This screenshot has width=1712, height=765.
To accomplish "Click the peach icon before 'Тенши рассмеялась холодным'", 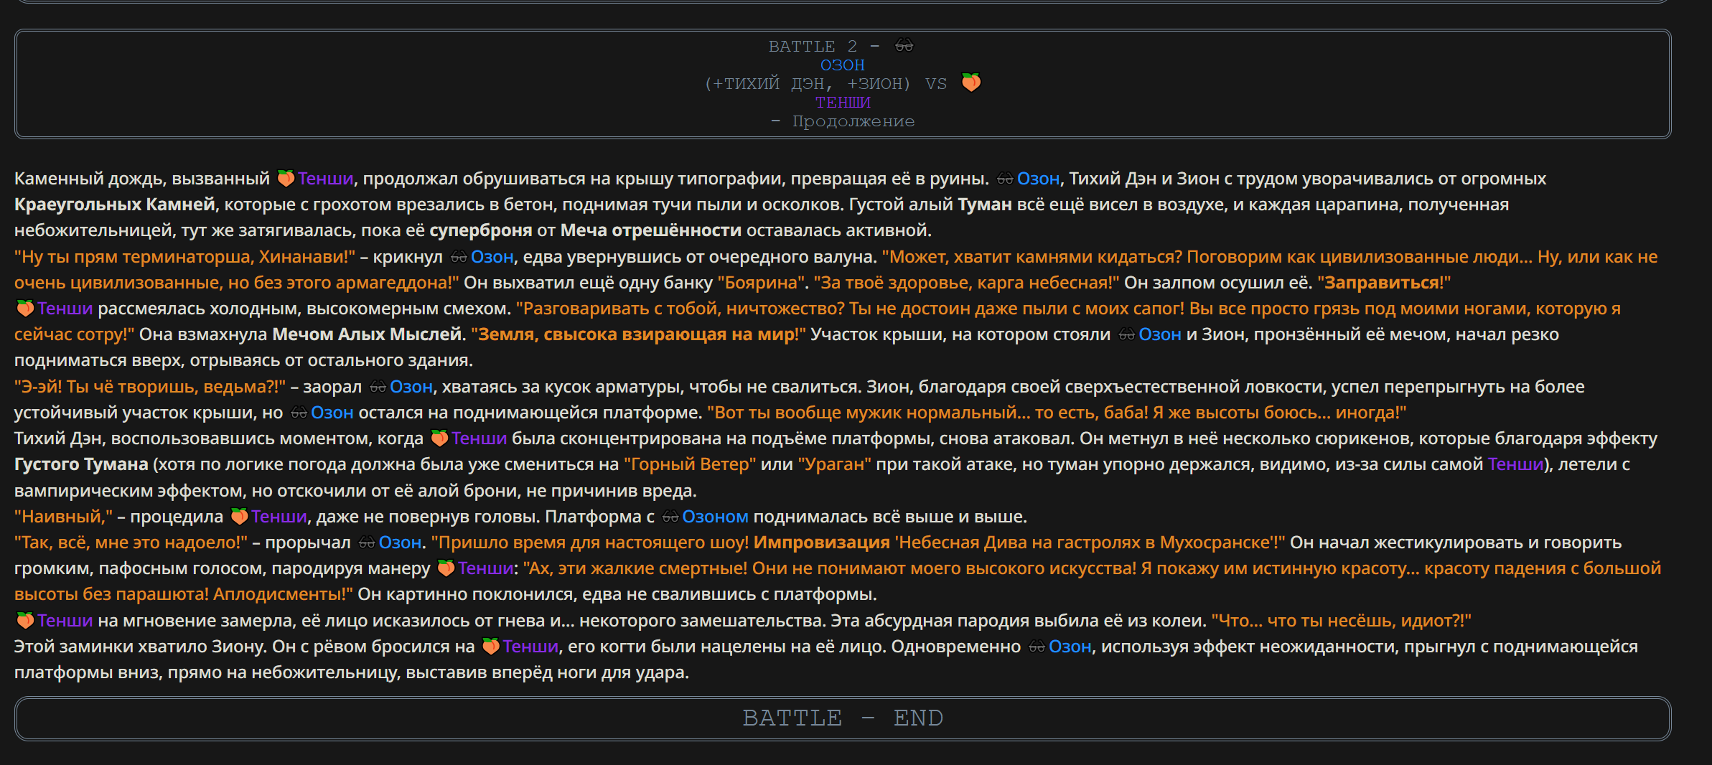I will (x=25, y=309).
